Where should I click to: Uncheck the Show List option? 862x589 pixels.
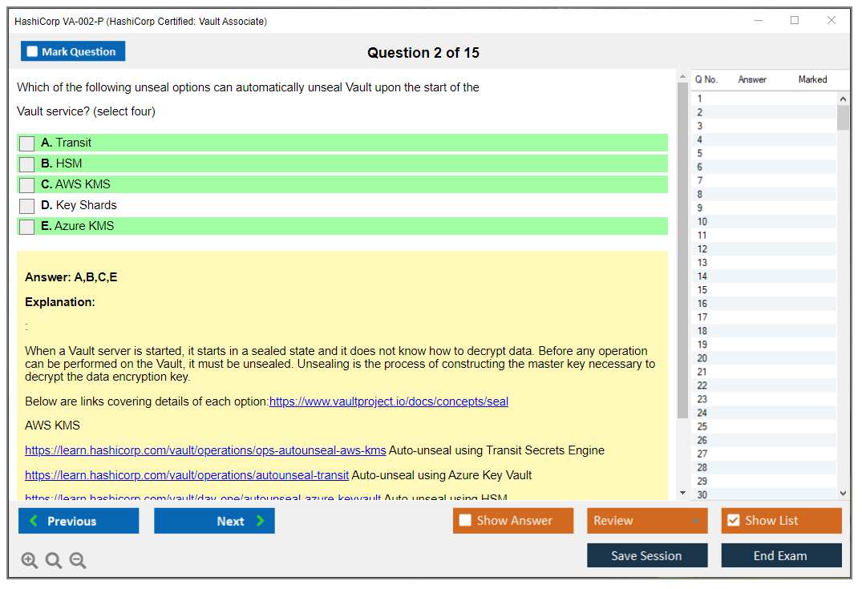tap(733, 521)
